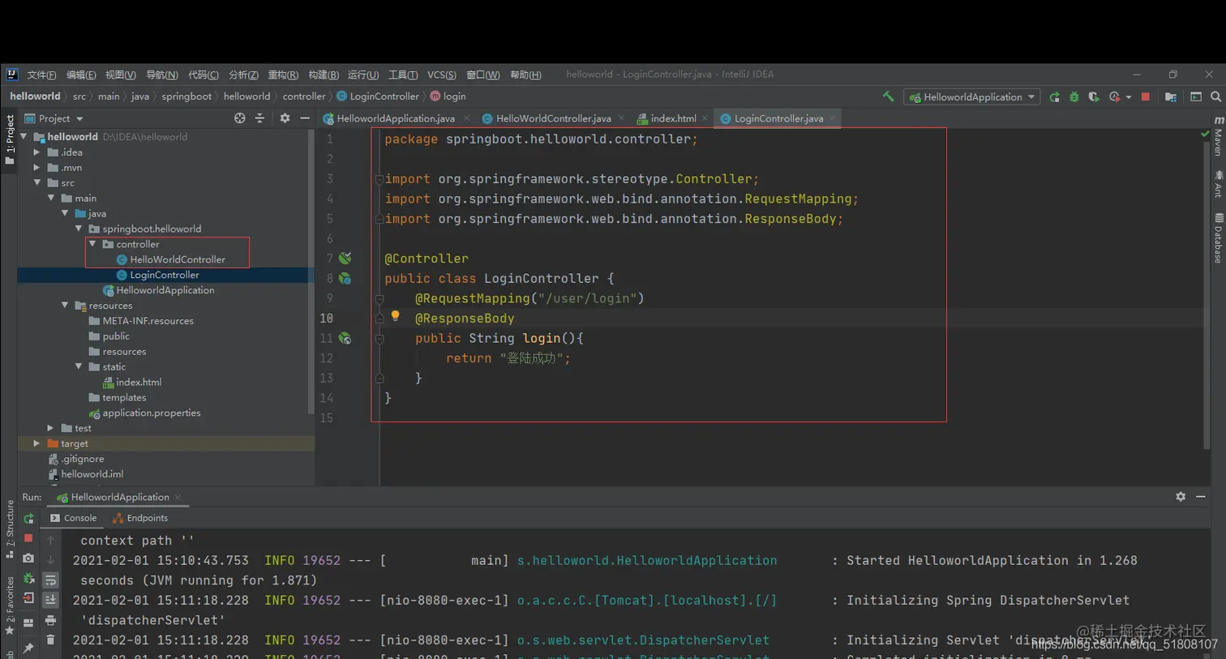Screen dimensions: 1226x659
Task: Clear console with the trash icon
Action: pyautogui.click(x=50, y=640)
